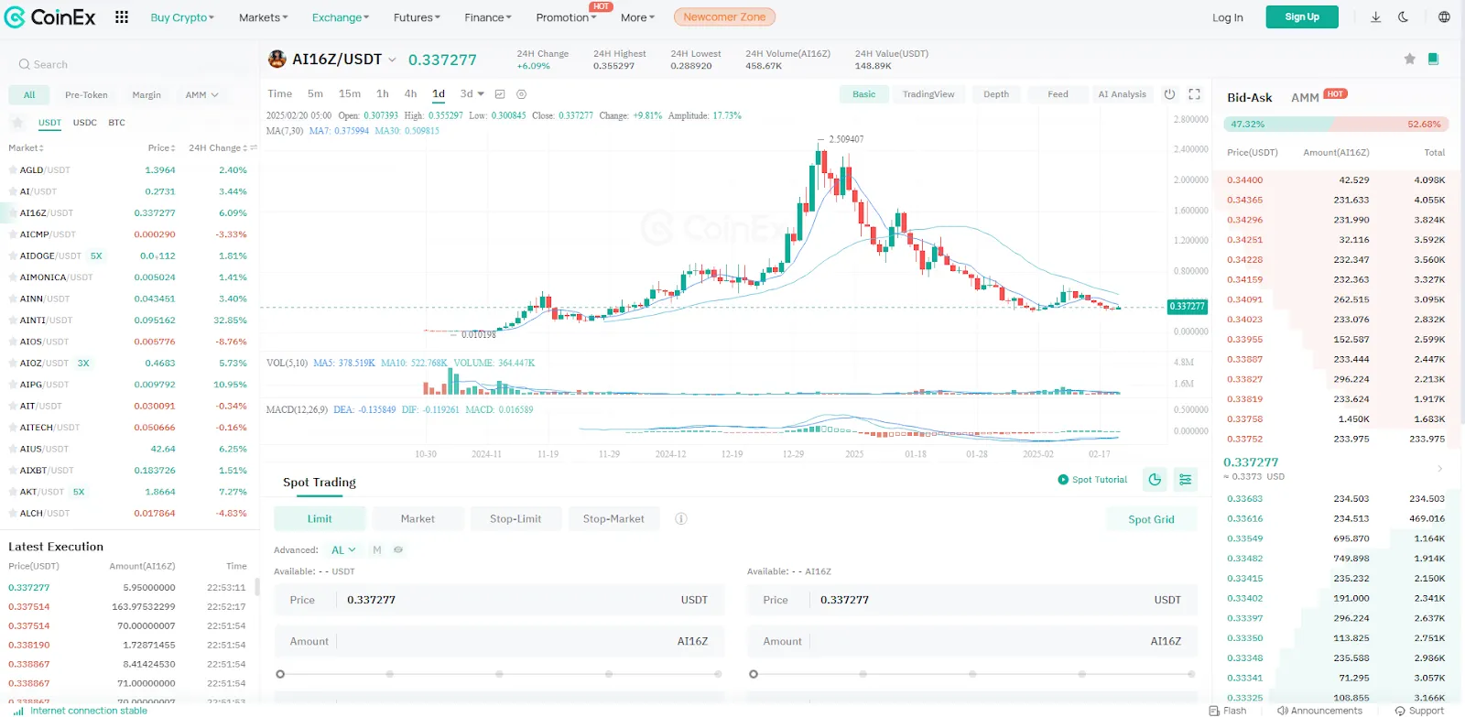1465x717 pixels.
Task: Expand the Exchange menu
Action: tap(341, 17)
